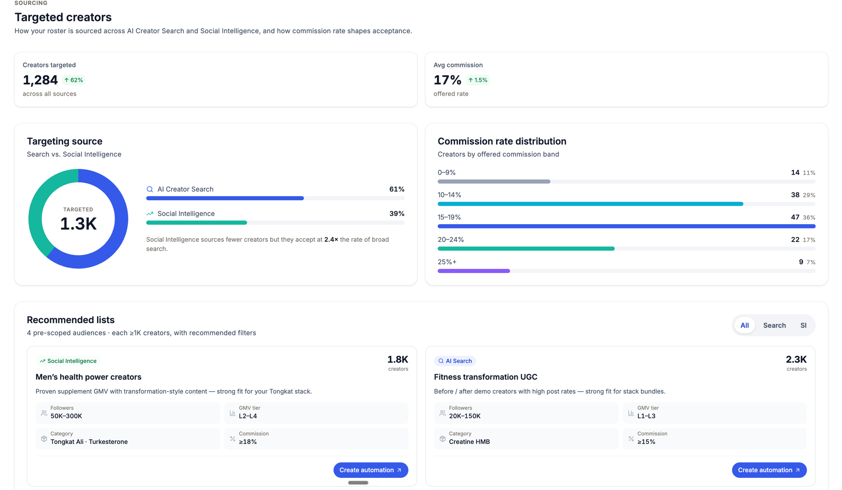
Task: Click the 39% Social Intelligence value
Action: tap(397, 214)
